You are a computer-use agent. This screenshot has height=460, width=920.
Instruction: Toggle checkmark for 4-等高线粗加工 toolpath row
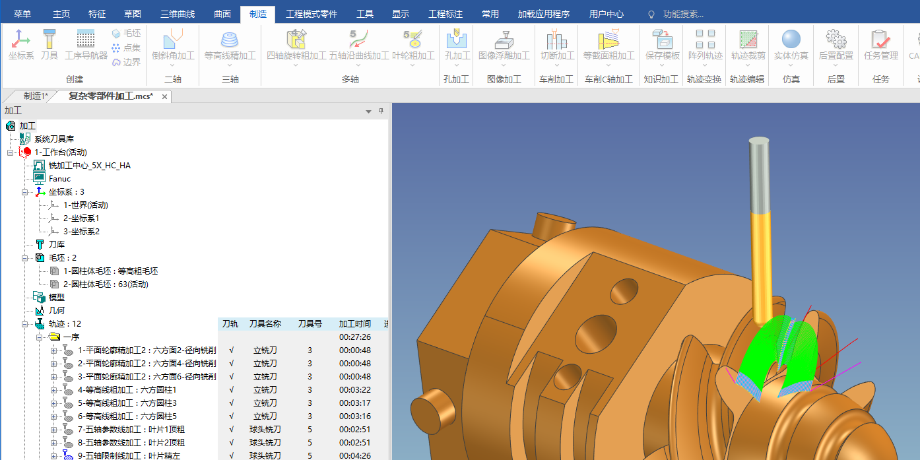231,390
